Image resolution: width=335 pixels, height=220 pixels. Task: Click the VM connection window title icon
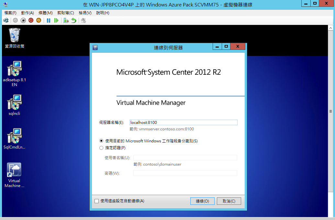click(x=5, y=4)
